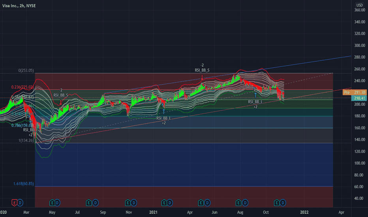Open the dividend marker above the May label

(x=58, y=203)
